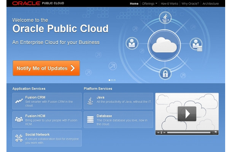Open the Architecture nav item
The height and width of the screenshot is (152, 232).
coord(211,3)
